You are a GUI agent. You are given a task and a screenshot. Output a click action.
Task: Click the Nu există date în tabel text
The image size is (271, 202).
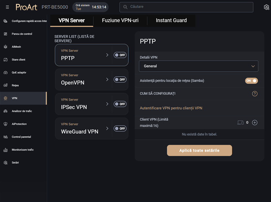(199, 134)
